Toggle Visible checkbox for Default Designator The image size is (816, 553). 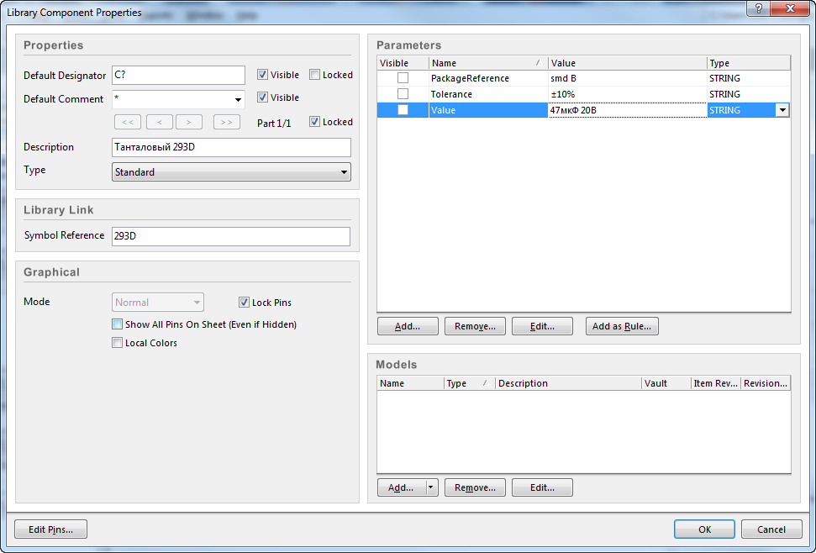(262, 75)
